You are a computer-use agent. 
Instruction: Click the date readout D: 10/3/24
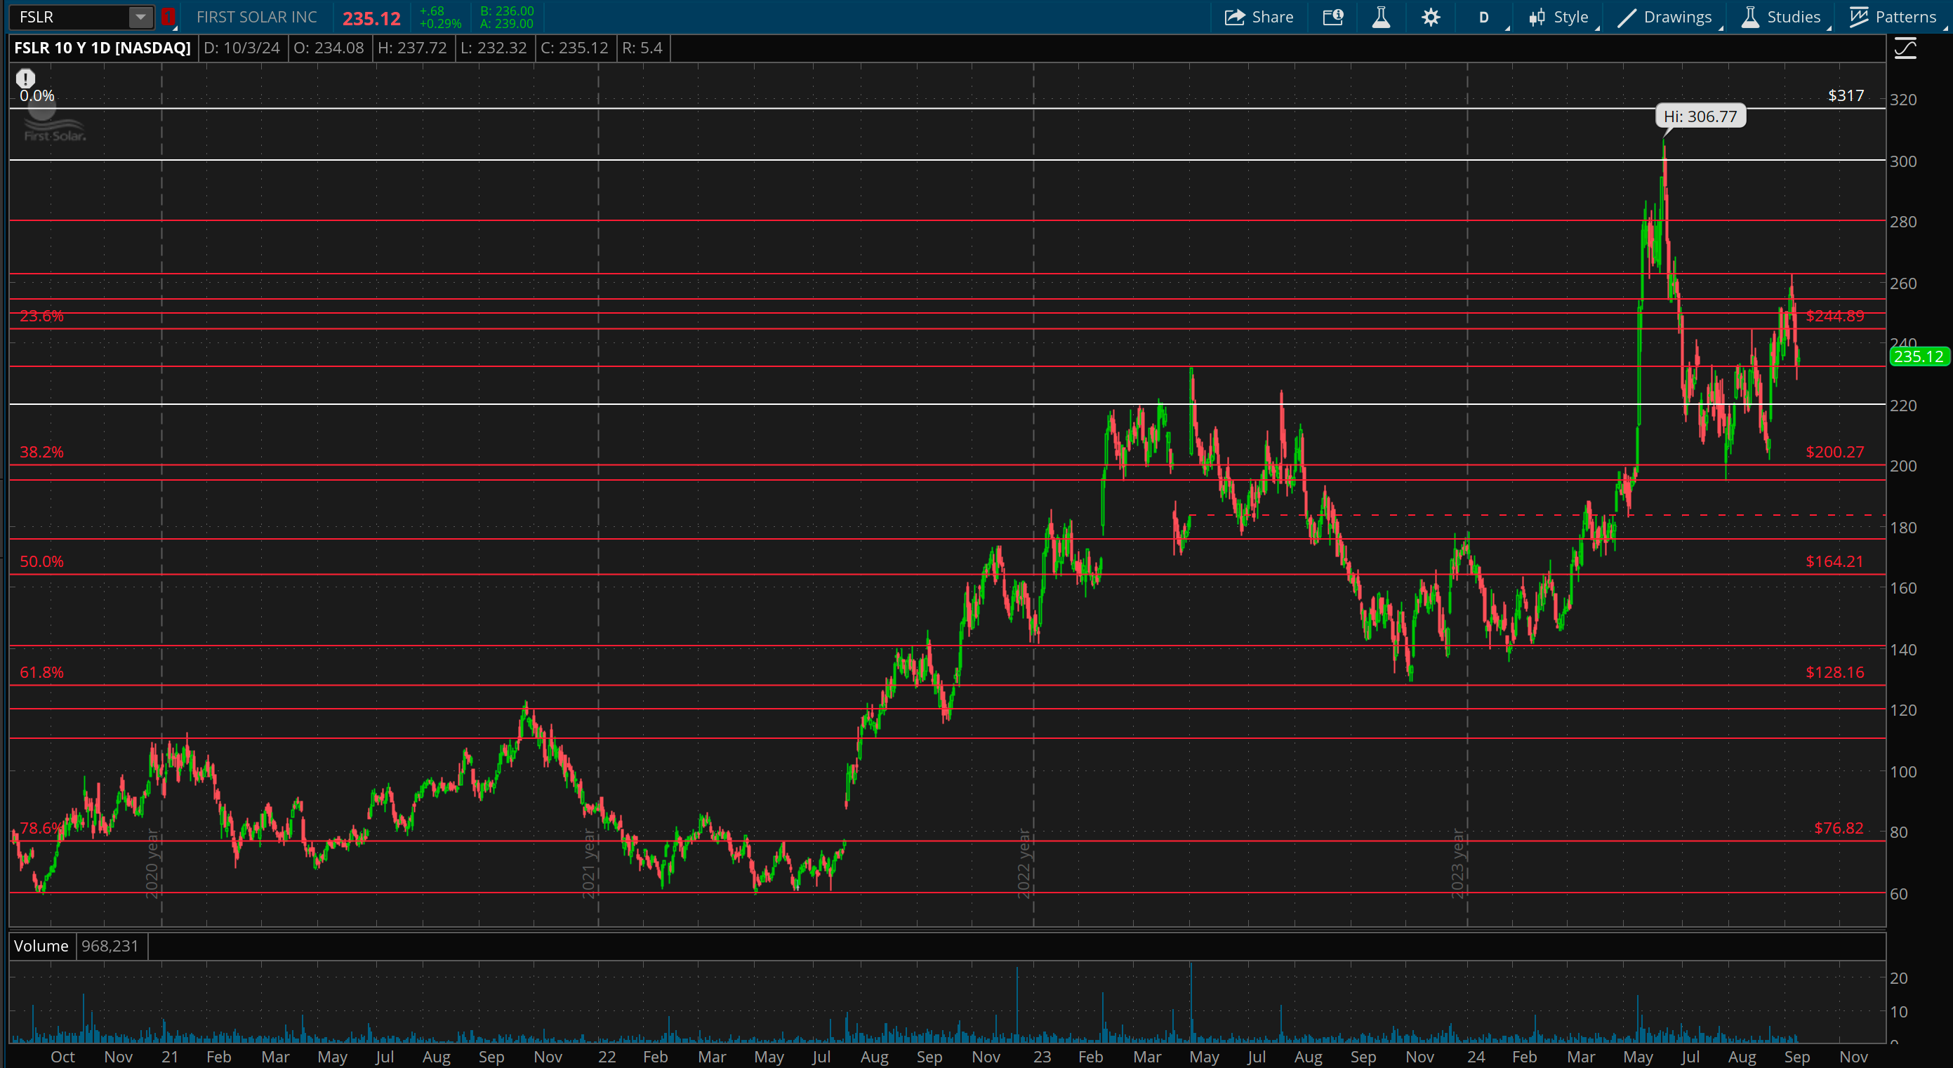[242, 48]
